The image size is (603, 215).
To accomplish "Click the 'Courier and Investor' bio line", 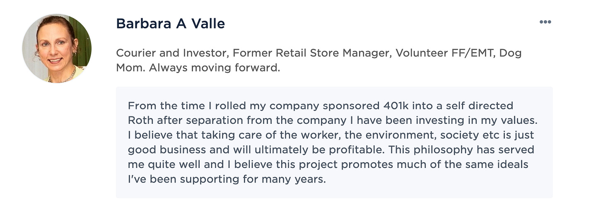I will pos(172,53).
